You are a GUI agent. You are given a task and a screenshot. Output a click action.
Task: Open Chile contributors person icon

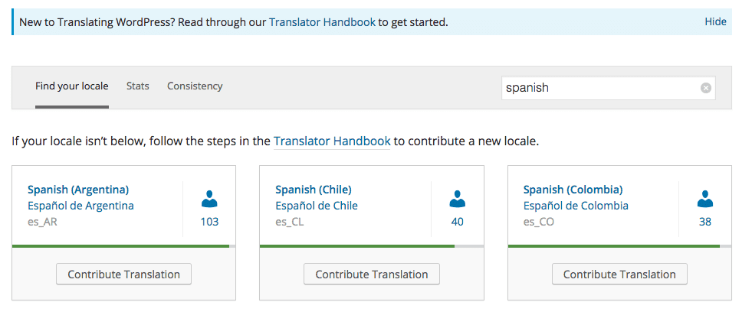point(457,199)
